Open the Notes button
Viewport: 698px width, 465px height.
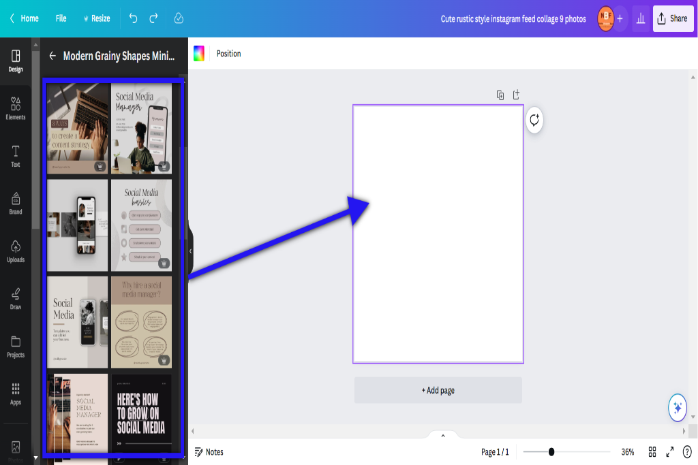[209, 452]
